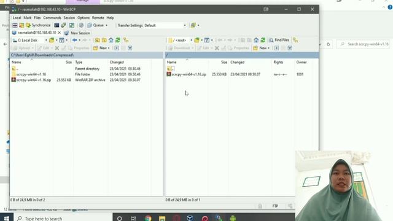Refresh the remote panel
The image size is (393, 221).
[x=263, y=41]
